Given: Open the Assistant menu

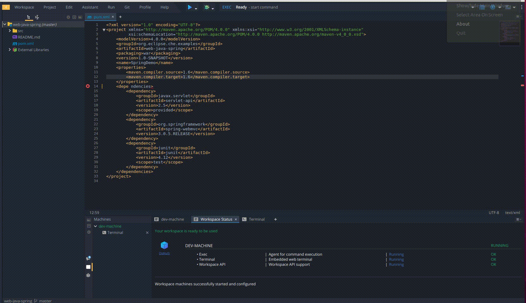Looking at the screenshot, I should pos(90,7).
